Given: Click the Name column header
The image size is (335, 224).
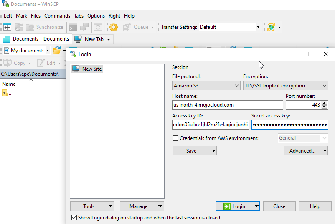Looking at the screenshot, I should tap(9, 84).
